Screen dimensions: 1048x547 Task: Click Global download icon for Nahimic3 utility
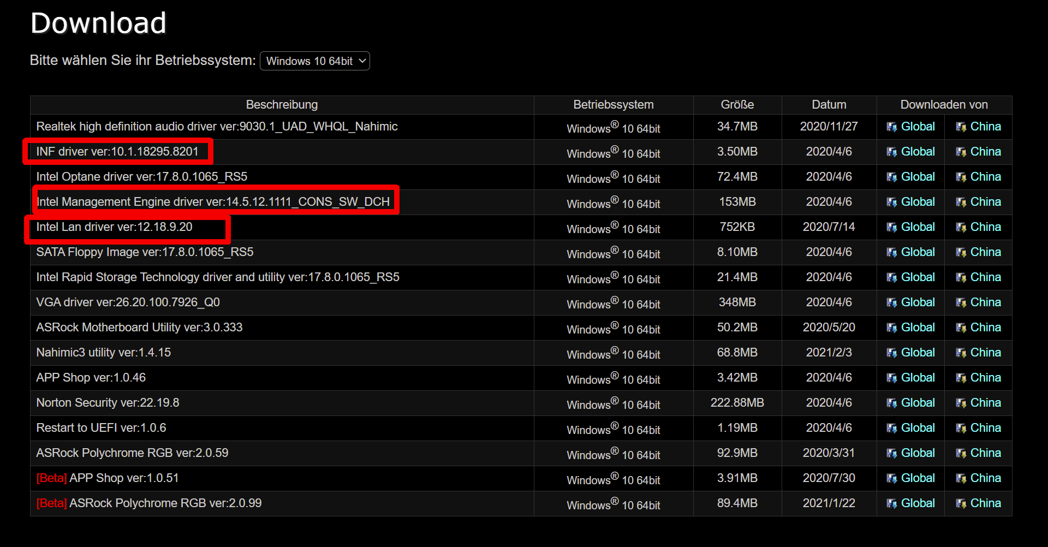pyautogui.click(x=891, y=353)
